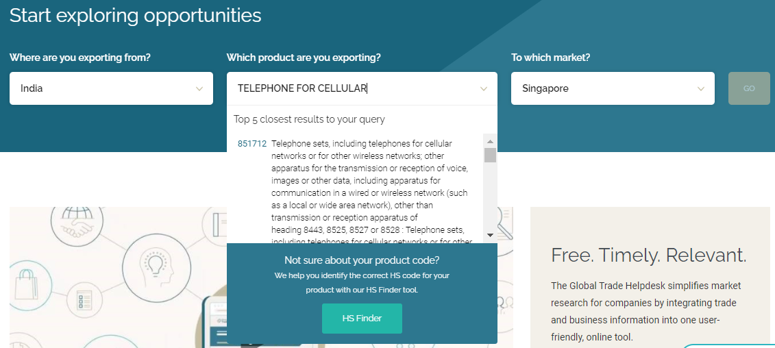Image resolution: width=775 pixels, height=348 pixels.
Task: Expand the product selection dropdown chevron
Action: tap(483, 89)
